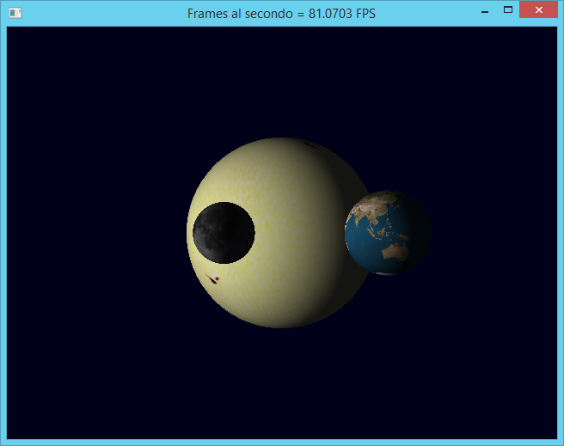Select the yellow sun sphere
Screen dimensions: 564x446
(280, 233)
